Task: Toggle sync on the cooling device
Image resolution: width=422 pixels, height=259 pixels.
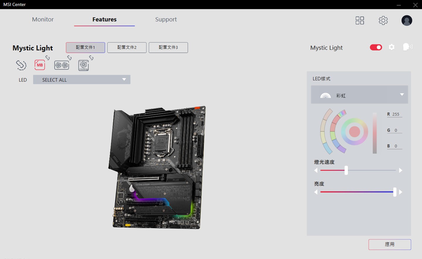Action: tap(91, 57)
